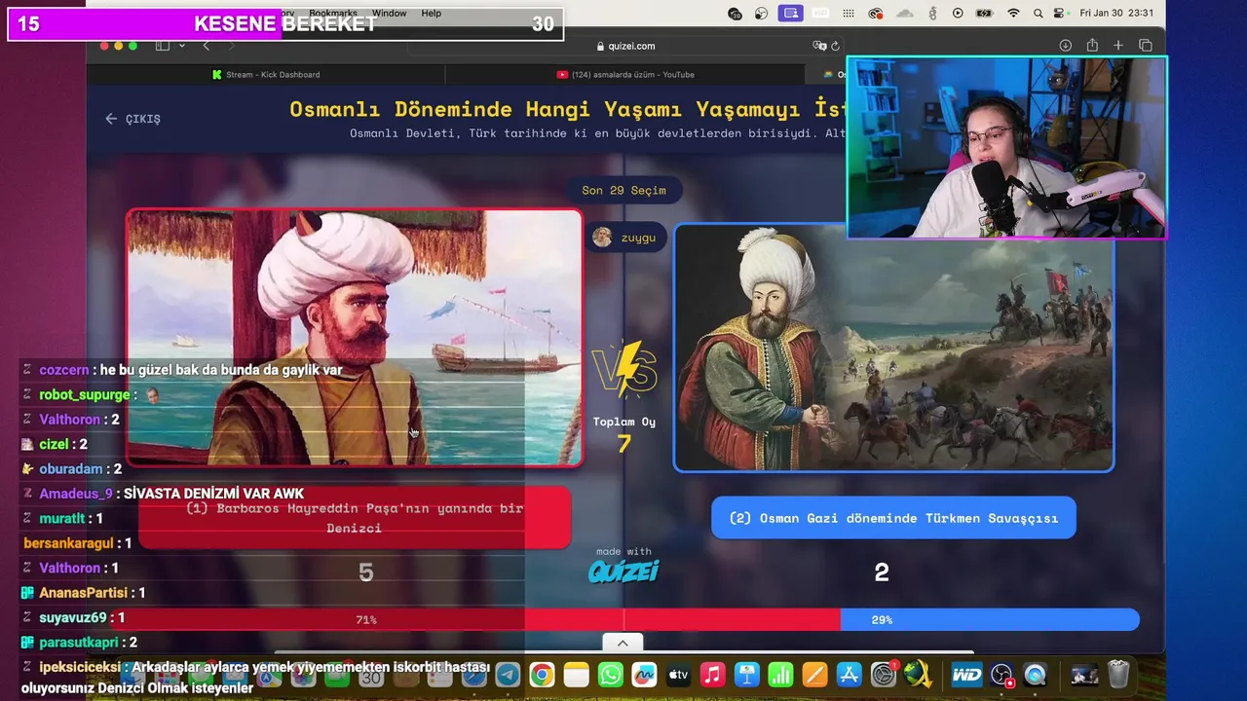Open Spotlight search in menu bar
The width and height of the screenshot is (1247, 701).
(1038, 14)
